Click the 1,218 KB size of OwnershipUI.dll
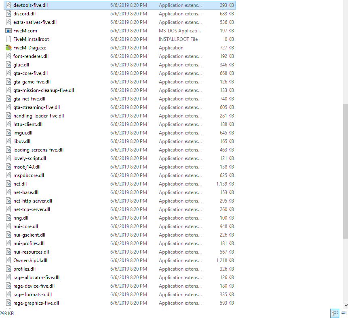 (225, 260)
